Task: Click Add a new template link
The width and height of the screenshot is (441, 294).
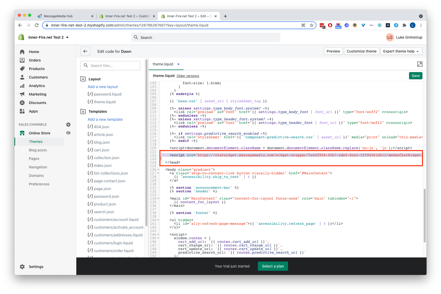Action: click(105, 119)
